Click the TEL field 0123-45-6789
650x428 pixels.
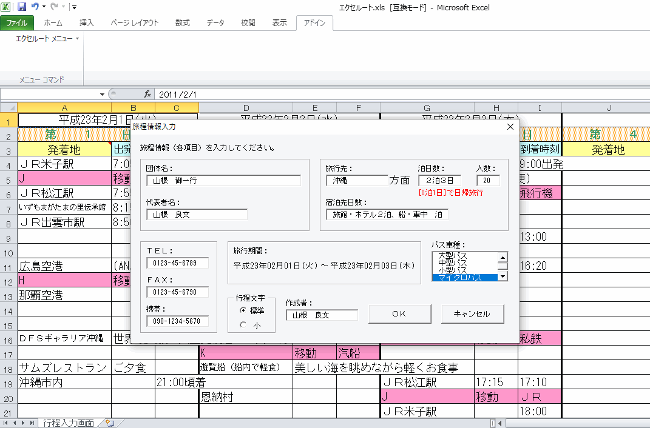(177, 263)
